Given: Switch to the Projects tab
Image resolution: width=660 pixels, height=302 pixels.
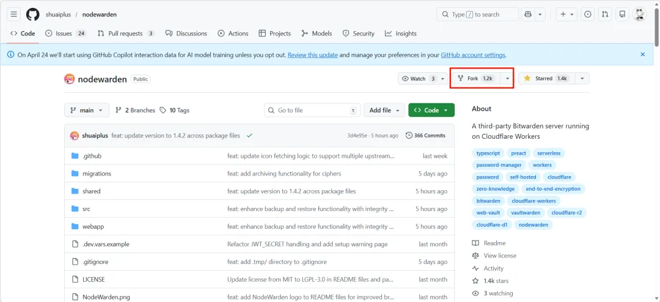Looking at the screenshot, I should (274, 33).
